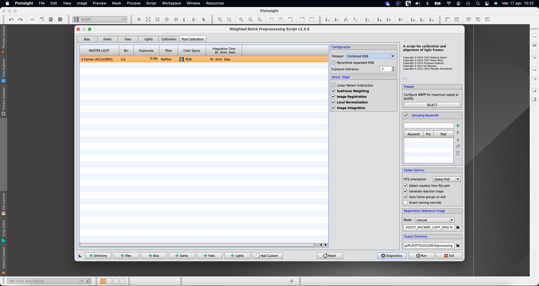
Task: Increase Exposure tolerance stepper
Action: (393, 68)
